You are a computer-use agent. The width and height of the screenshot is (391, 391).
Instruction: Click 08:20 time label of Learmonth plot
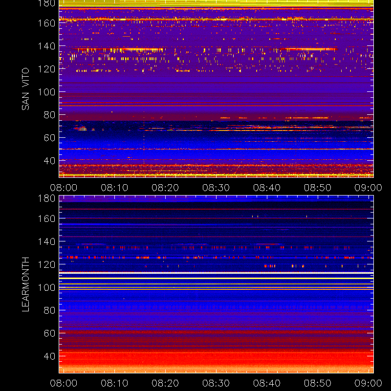coord(165,383)
